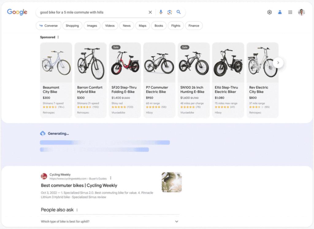Open People also ask options menu
Image resolution: width=314 pixels, height=229 pixels.
(77, 210)
